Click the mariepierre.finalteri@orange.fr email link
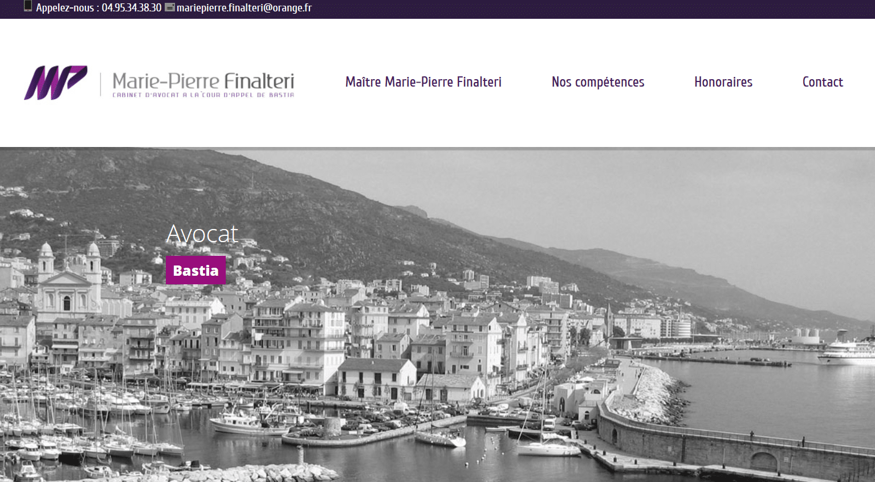The height and width of the screenshot is (482, 875). [244, 8]
